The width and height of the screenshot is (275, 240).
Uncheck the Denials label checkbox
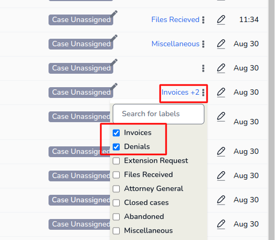[x=116, y=147]
